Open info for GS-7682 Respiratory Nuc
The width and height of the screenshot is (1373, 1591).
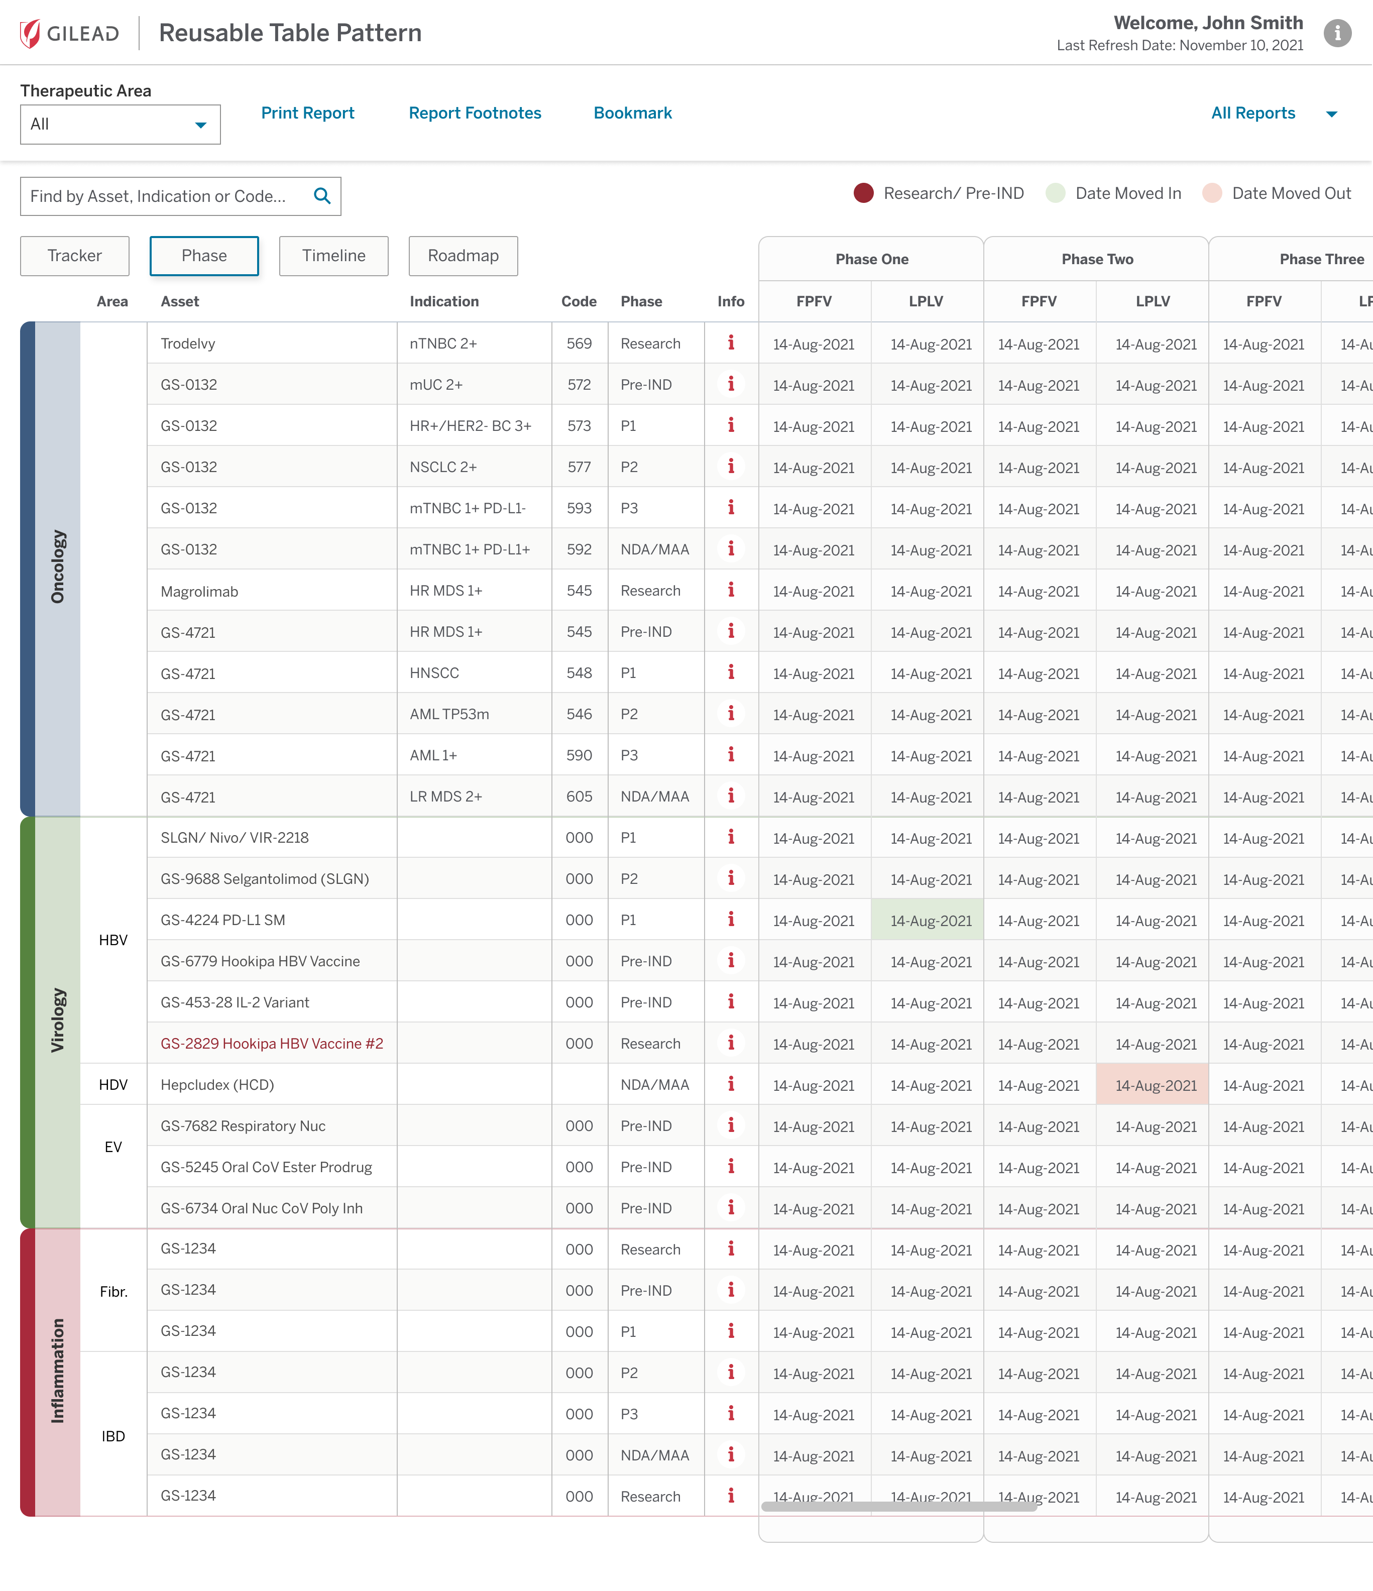click(x=730, y=1125)
